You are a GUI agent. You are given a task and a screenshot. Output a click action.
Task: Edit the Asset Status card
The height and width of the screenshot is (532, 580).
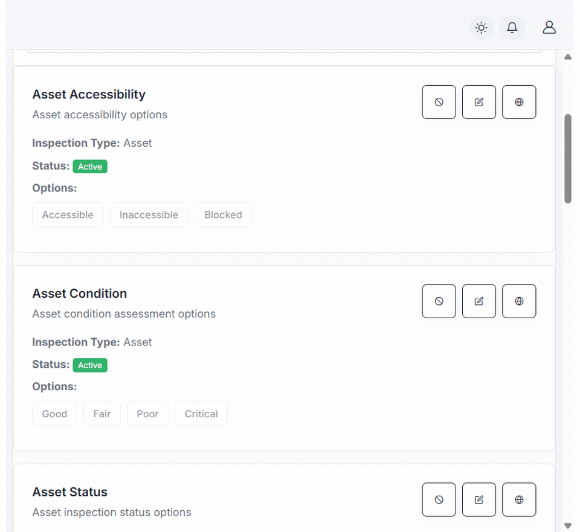[478, 499]
